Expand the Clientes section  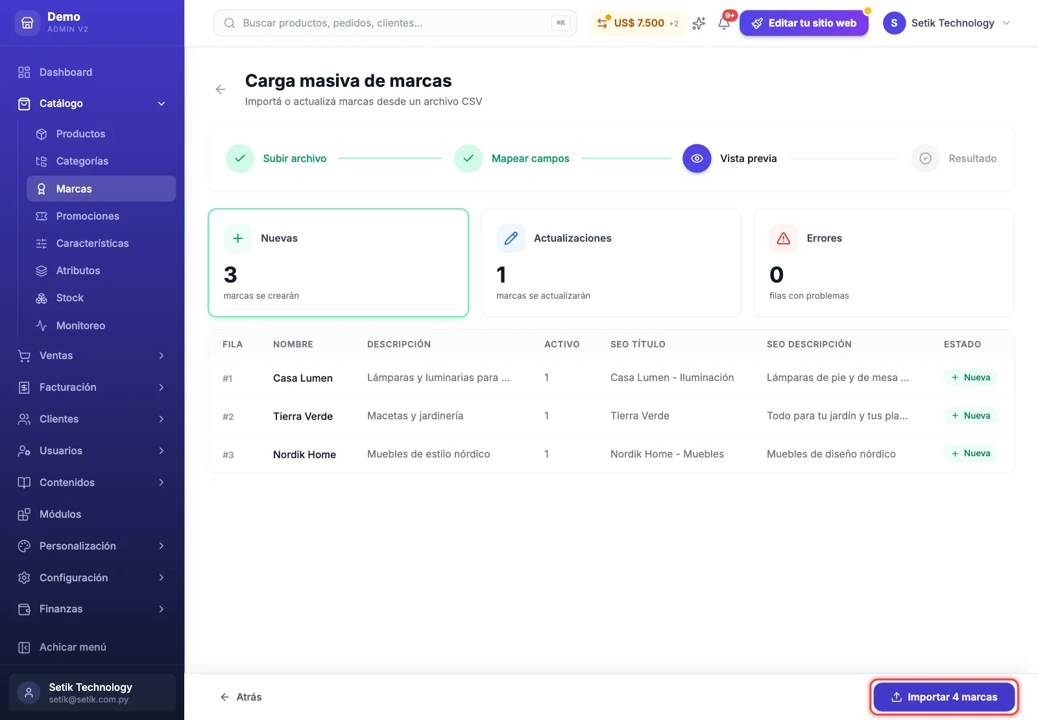pos(92,419)
